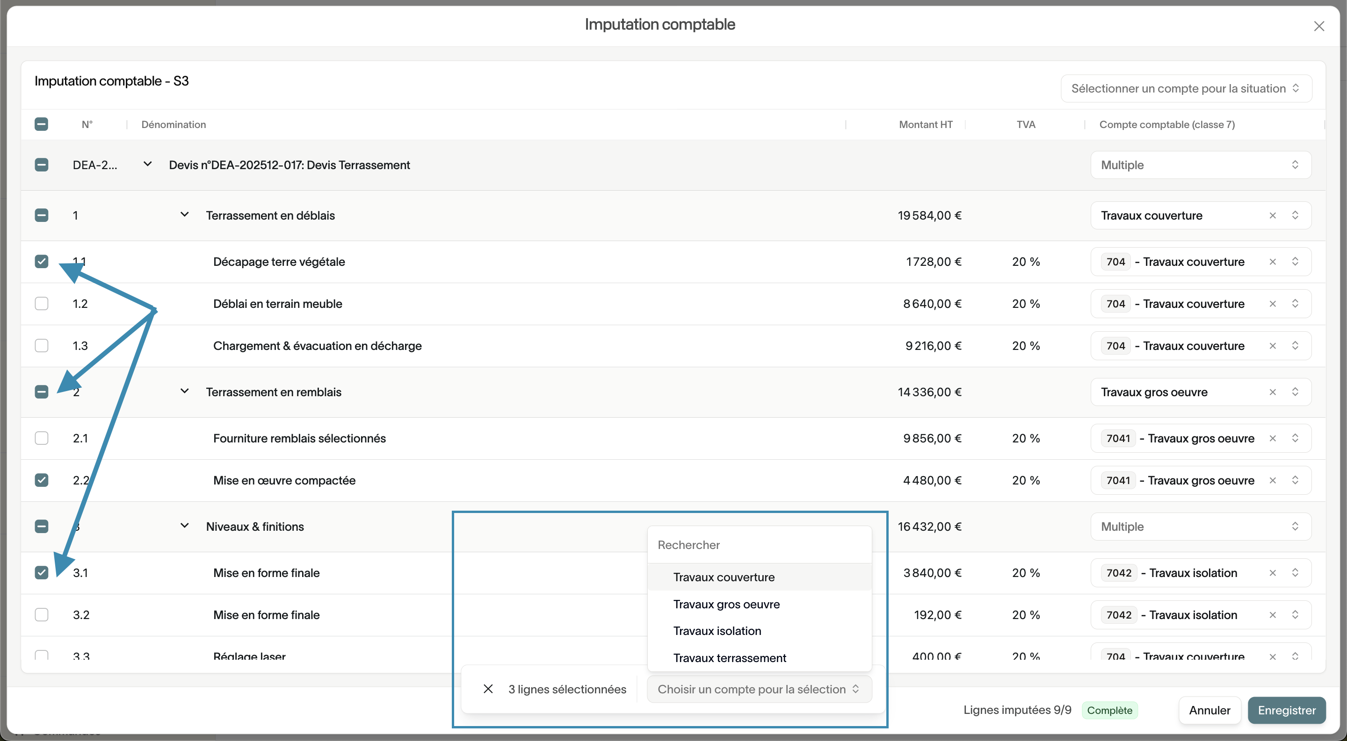The height and width of the screenshot is (741, 1347).
Task: Remove Travaux couverture from Terrassement en déblais
Action: pos(1272,215)
